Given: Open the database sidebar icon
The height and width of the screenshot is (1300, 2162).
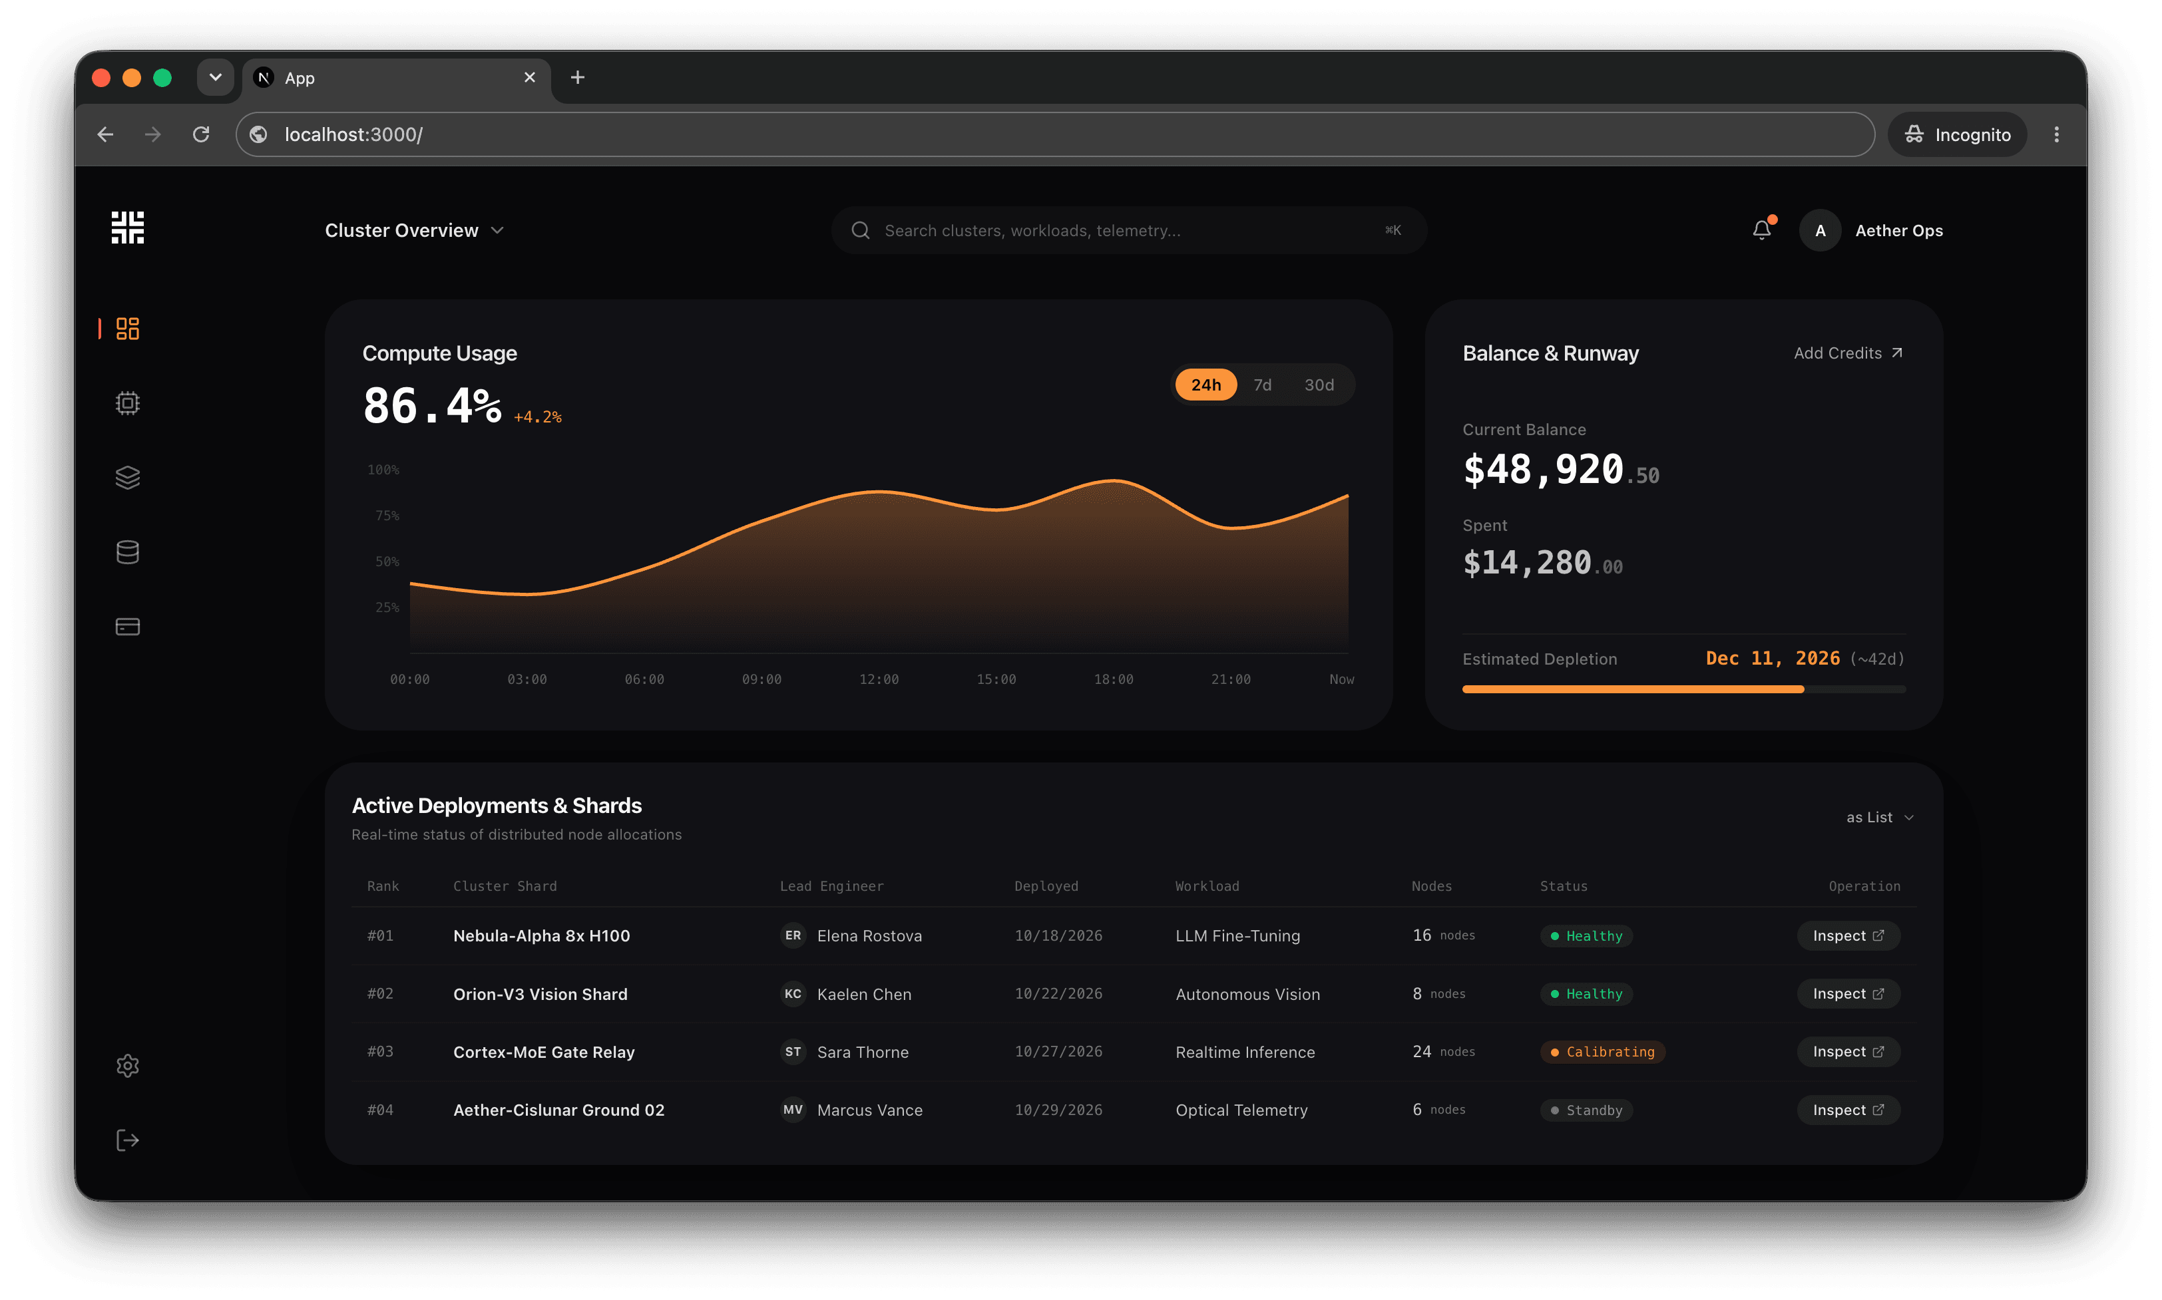Looking at the screenshot, I should pos(128,552).
